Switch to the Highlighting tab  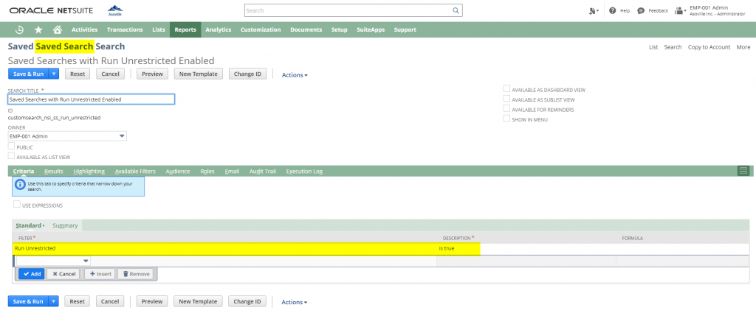pos(89,171)
